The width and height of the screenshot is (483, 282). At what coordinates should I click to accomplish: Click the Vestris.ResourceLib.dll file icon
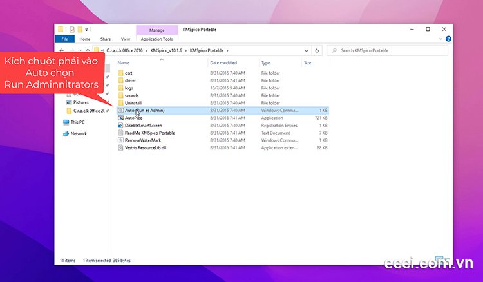120,147
